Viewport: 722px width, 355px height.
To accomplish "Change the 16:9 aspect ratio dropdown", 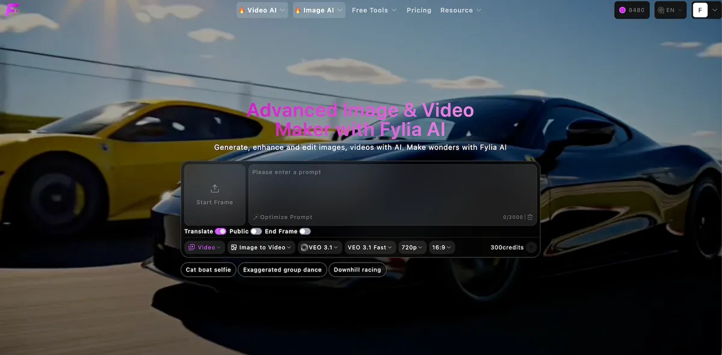I will [x=442, y=247].
